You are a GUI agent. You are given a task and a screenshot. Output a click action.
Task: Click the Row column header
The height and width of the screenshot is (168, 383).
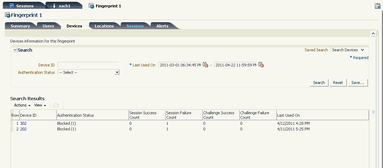point(15,115)
